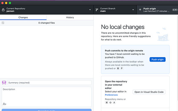This screenshot has width=178, height=111.
Task: Switch to the History tab
Action: [70, 17]
